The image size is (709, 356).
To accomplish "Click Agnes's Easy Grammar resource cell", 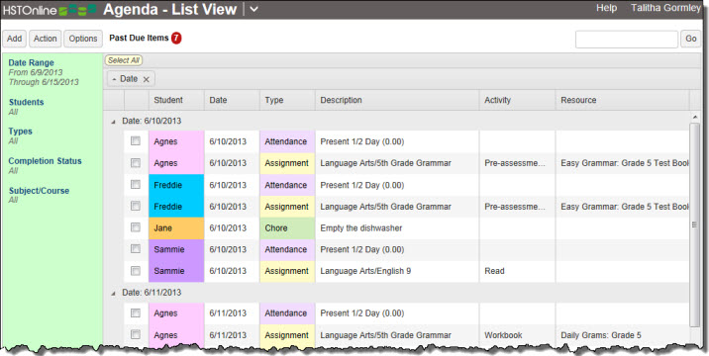I will coord(622,163).
